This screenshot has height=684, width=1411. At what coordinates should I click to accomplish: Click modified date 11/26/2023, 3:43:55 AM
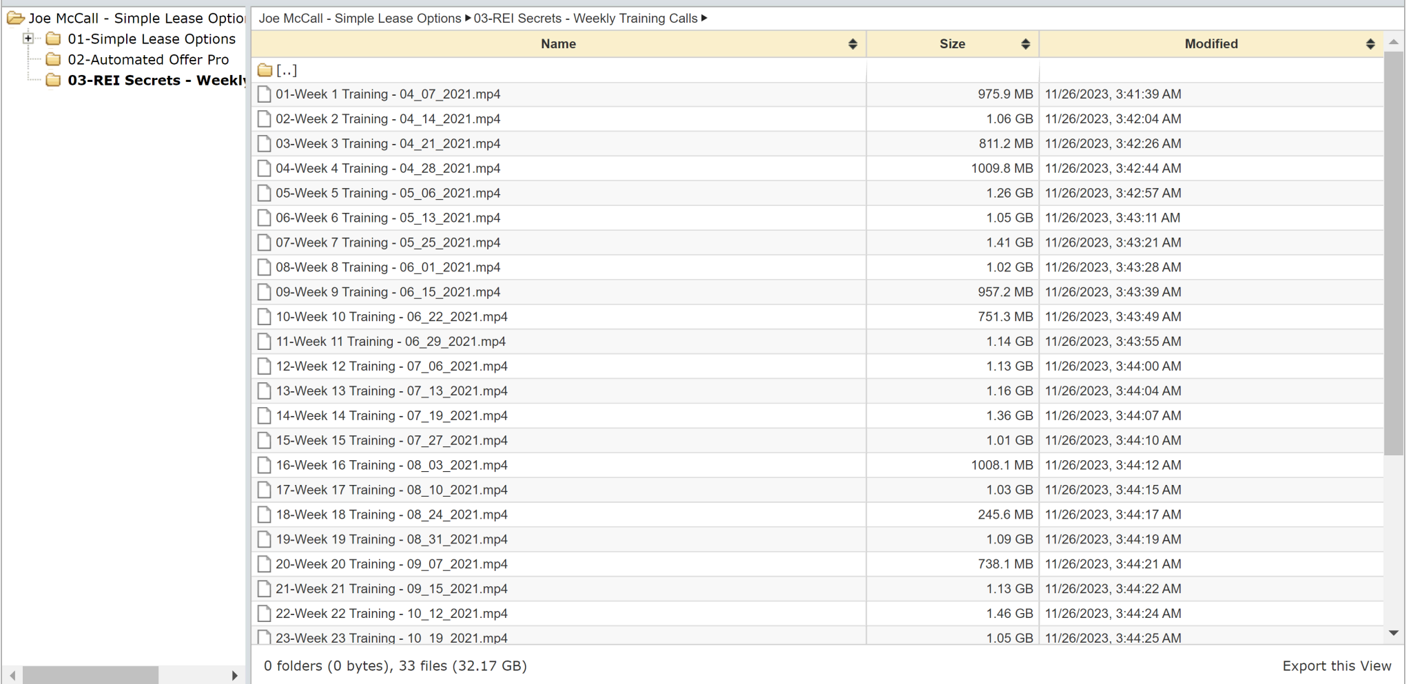[1113, 342]
